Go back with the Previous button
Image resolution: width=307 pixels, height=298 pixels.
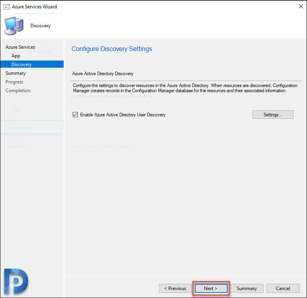175,289
